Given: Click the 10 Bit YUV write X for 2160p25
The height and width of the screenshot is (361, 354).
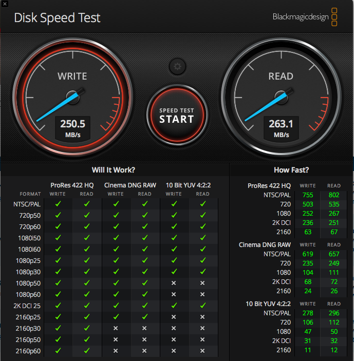Looking at the screenshot, I should click(x=174, y=317).
